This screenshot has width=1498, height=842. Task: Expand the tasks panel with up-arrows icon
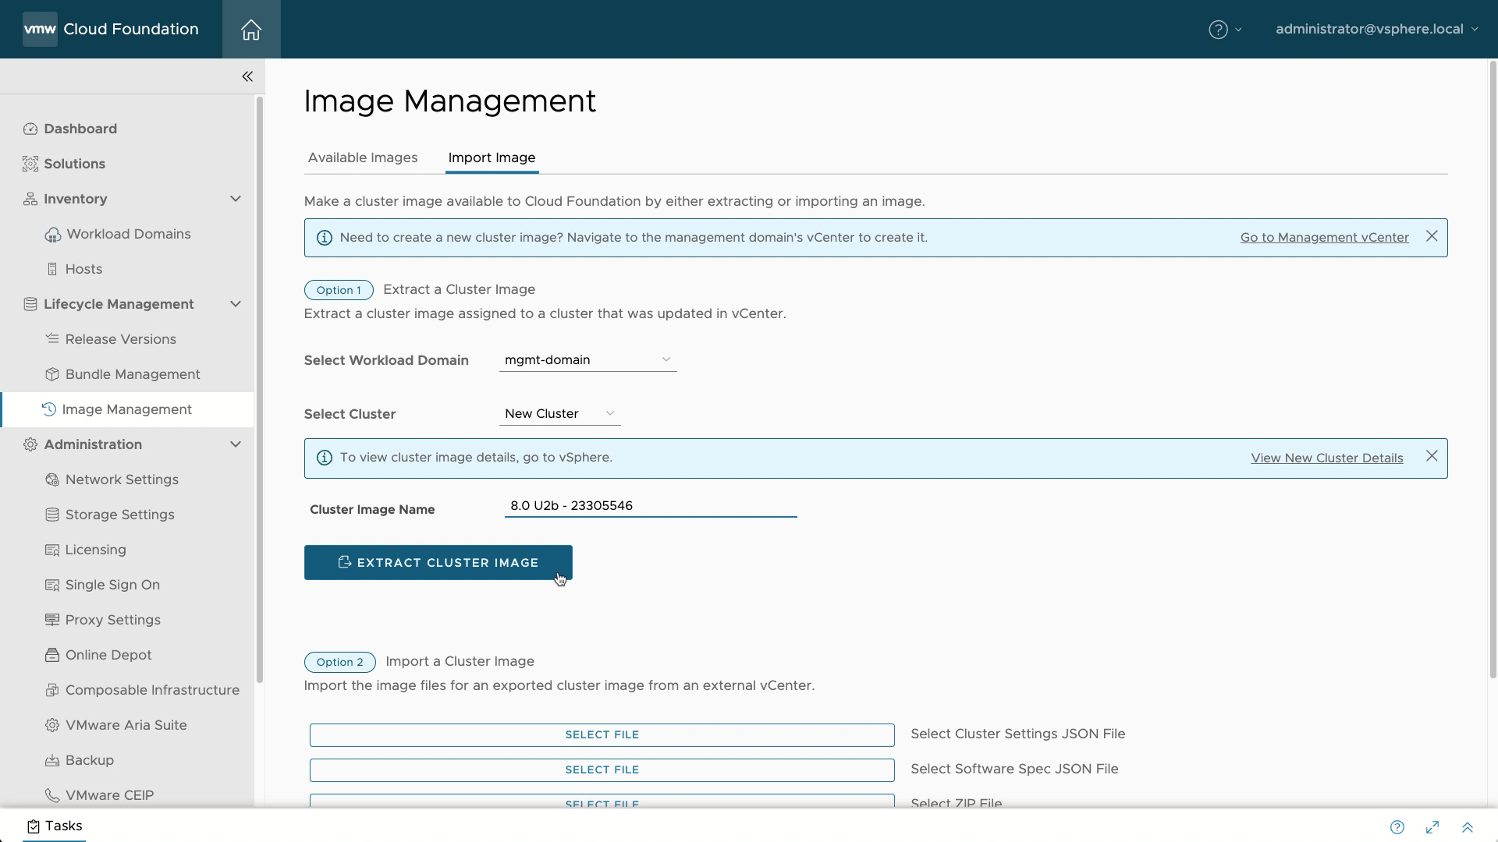coord(1467,827)
